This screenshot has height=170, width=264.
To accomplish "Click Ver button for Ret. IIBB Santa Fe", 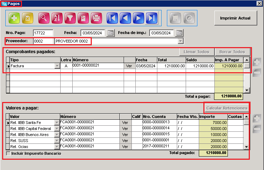I will coord(125,123).
